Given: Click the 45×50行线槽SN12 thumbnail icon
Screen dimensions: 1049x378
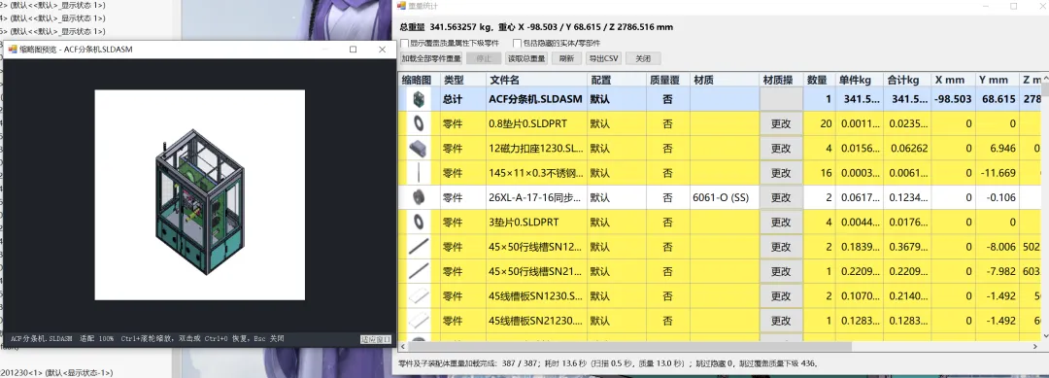Looking at the screenshot, I should (419, 246).
